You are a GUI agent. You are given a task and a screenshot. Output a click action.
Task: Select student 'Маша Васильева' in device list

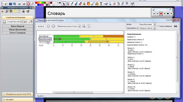tap(17, 29)
